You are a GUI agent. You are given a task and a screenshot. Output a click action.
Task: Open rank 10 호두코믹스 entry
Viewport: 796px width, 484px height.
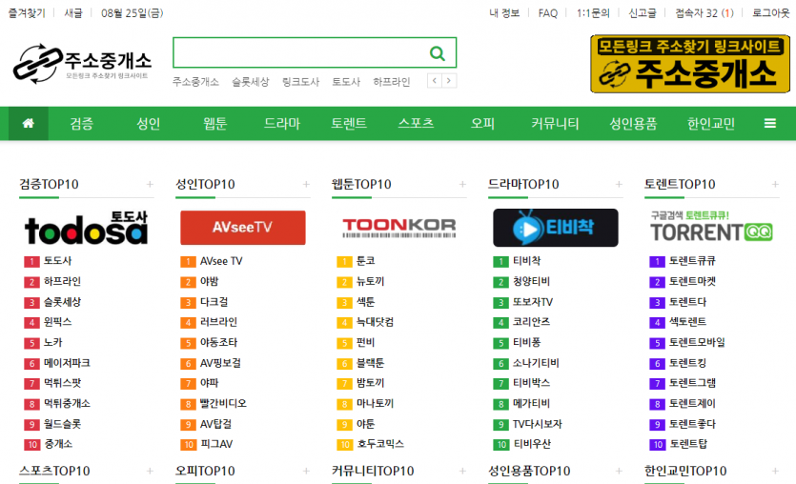(379, 444)
